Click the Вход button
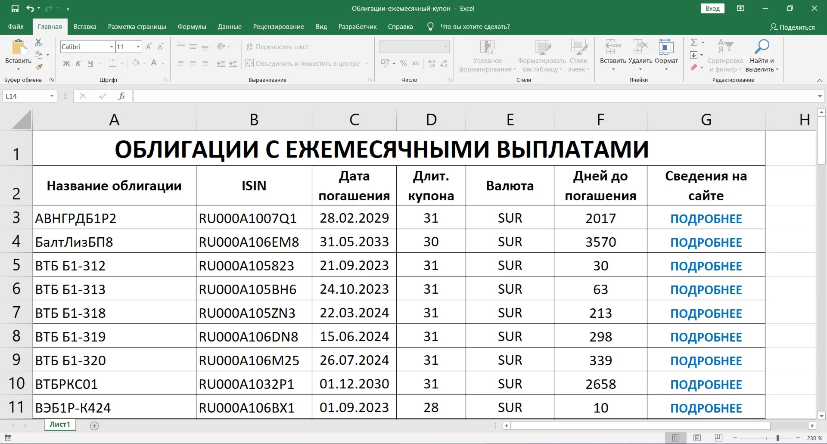This screenshot has height=444, width=827. (x=713, y=8)
